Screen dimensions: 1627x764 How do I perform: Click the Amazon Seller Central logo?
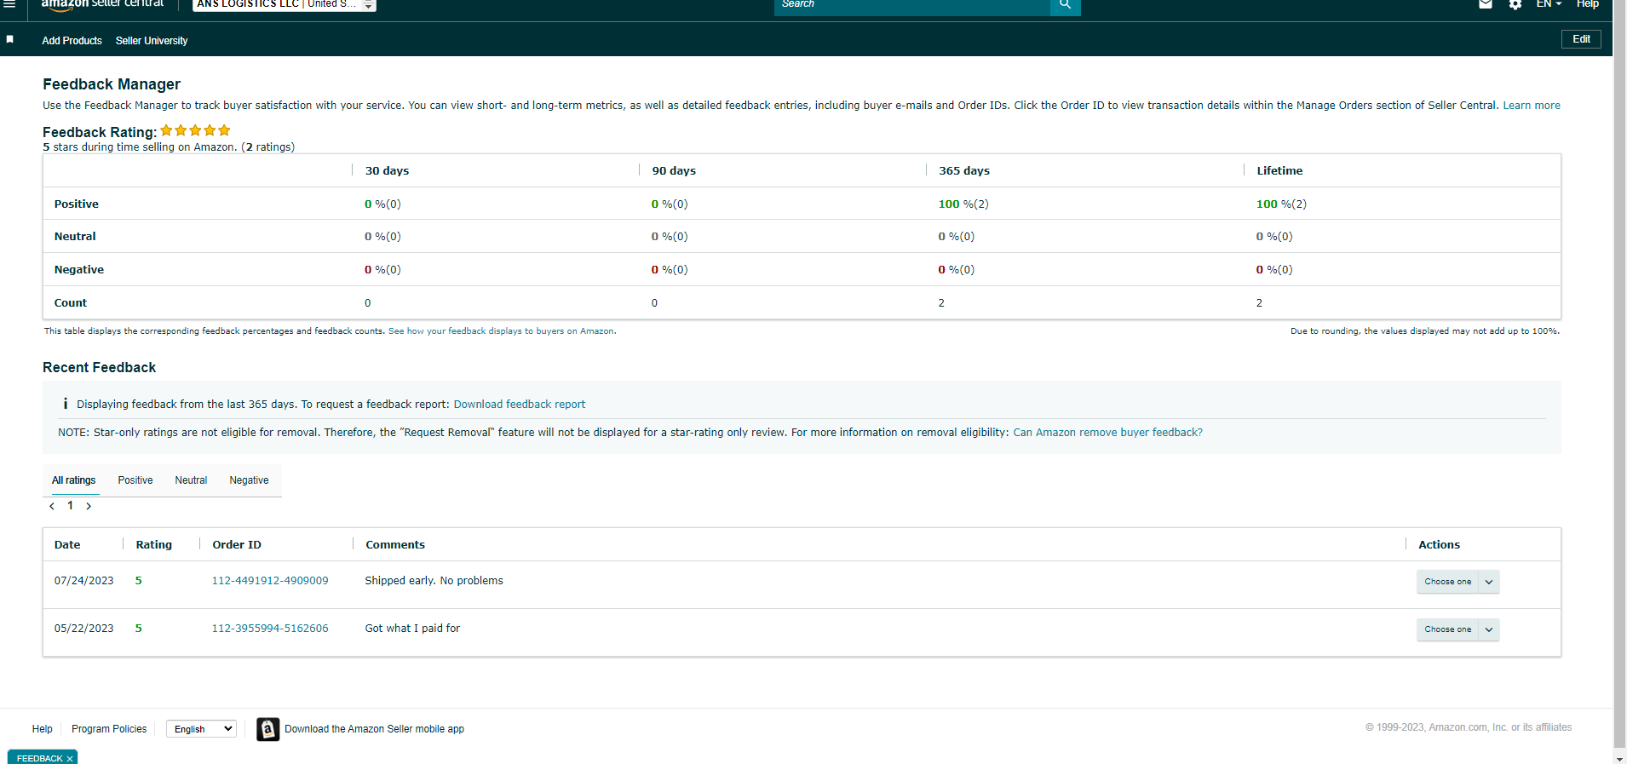point(102,4)
